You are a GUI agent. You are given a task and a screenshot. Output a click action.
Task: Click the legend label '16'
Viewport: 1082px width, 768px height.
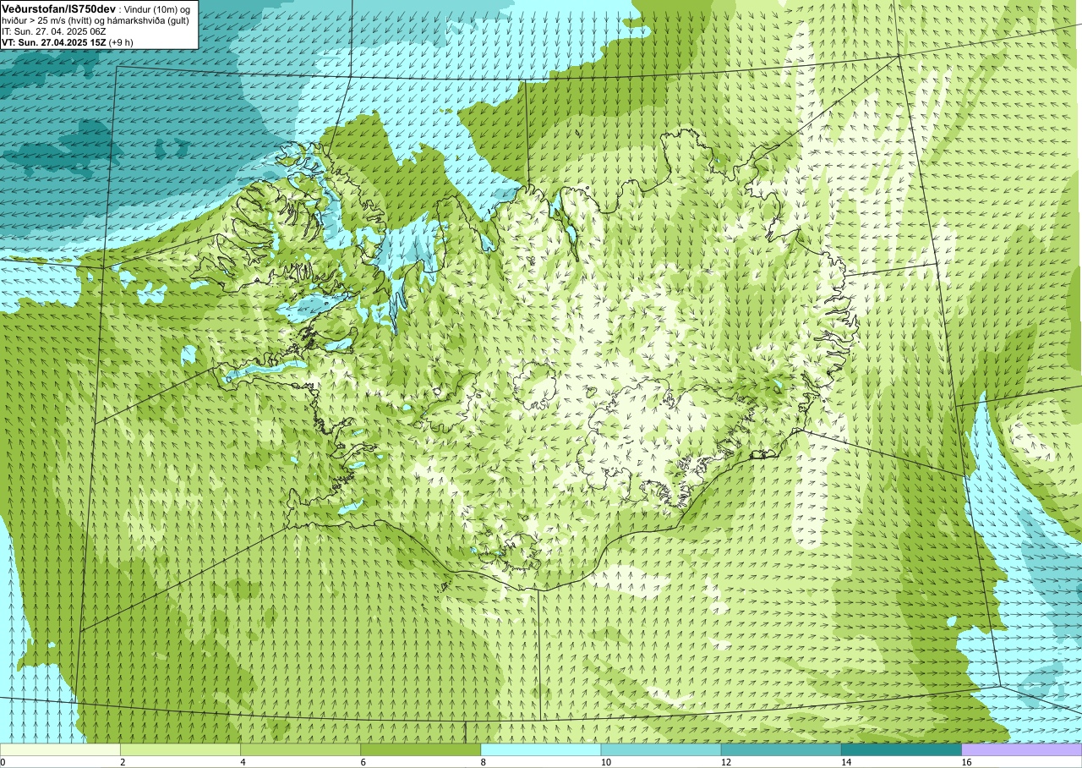(x=966, y=762)
